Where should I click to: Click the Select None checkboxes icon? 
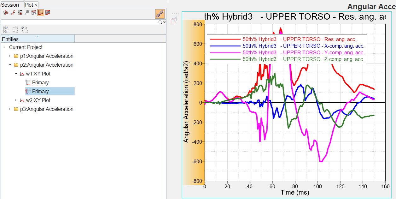pos(15,30)
